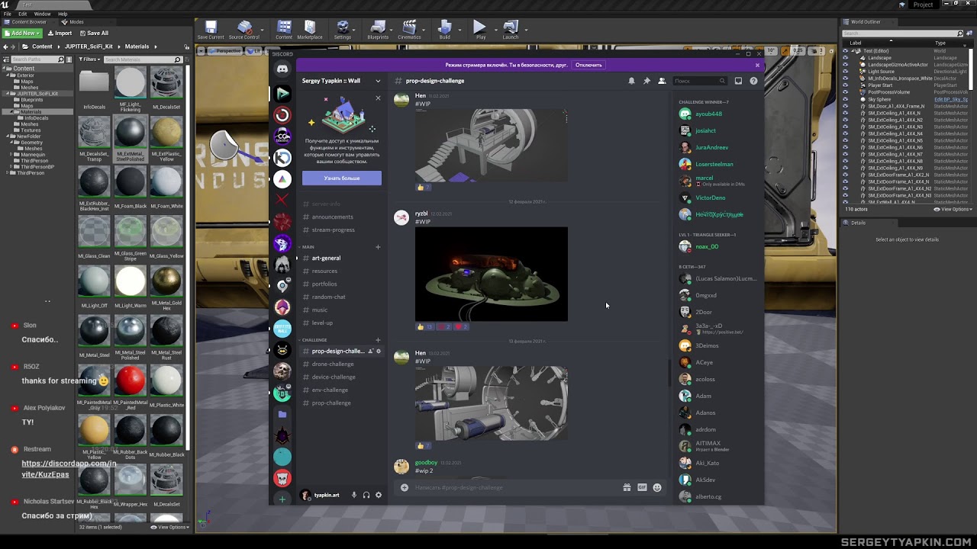Click Узнать больше button

(x=342, y=178)
